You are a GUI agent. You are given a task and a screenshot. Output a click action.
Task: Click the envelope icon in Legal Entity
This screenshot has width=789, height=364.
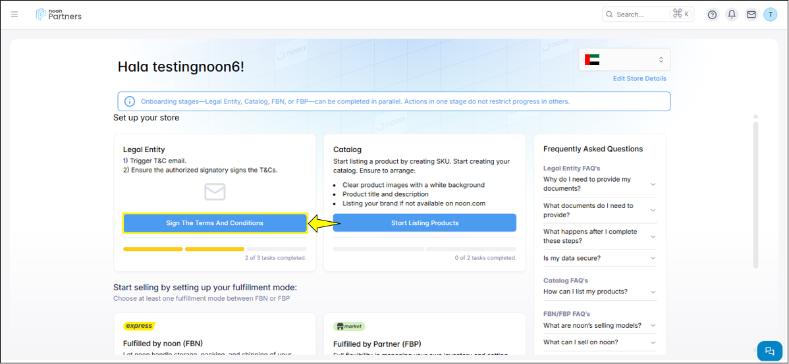tap(215, 192)
